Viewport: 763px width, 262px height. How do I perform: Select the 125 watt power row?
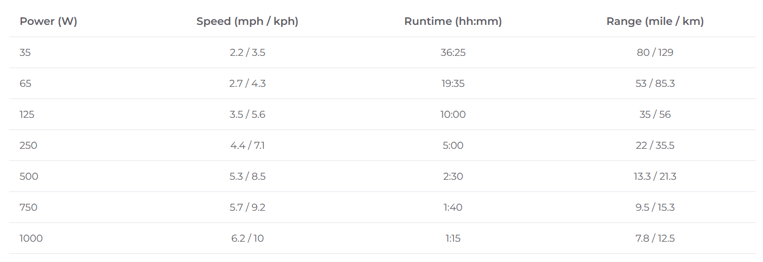click(x=382, y=114)
